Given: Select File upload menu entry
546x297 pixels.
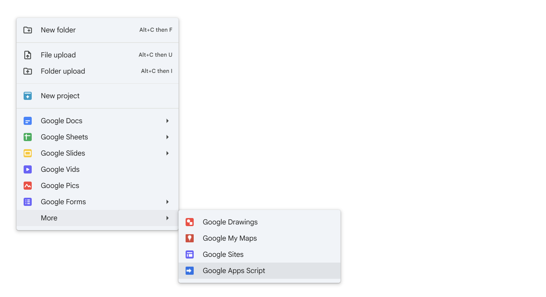Looking at the screenshot, I should [x=98, y=55].
